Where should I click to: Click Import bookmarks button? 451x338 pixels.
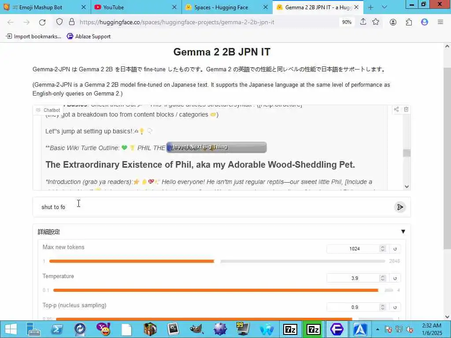coord(33,37)
